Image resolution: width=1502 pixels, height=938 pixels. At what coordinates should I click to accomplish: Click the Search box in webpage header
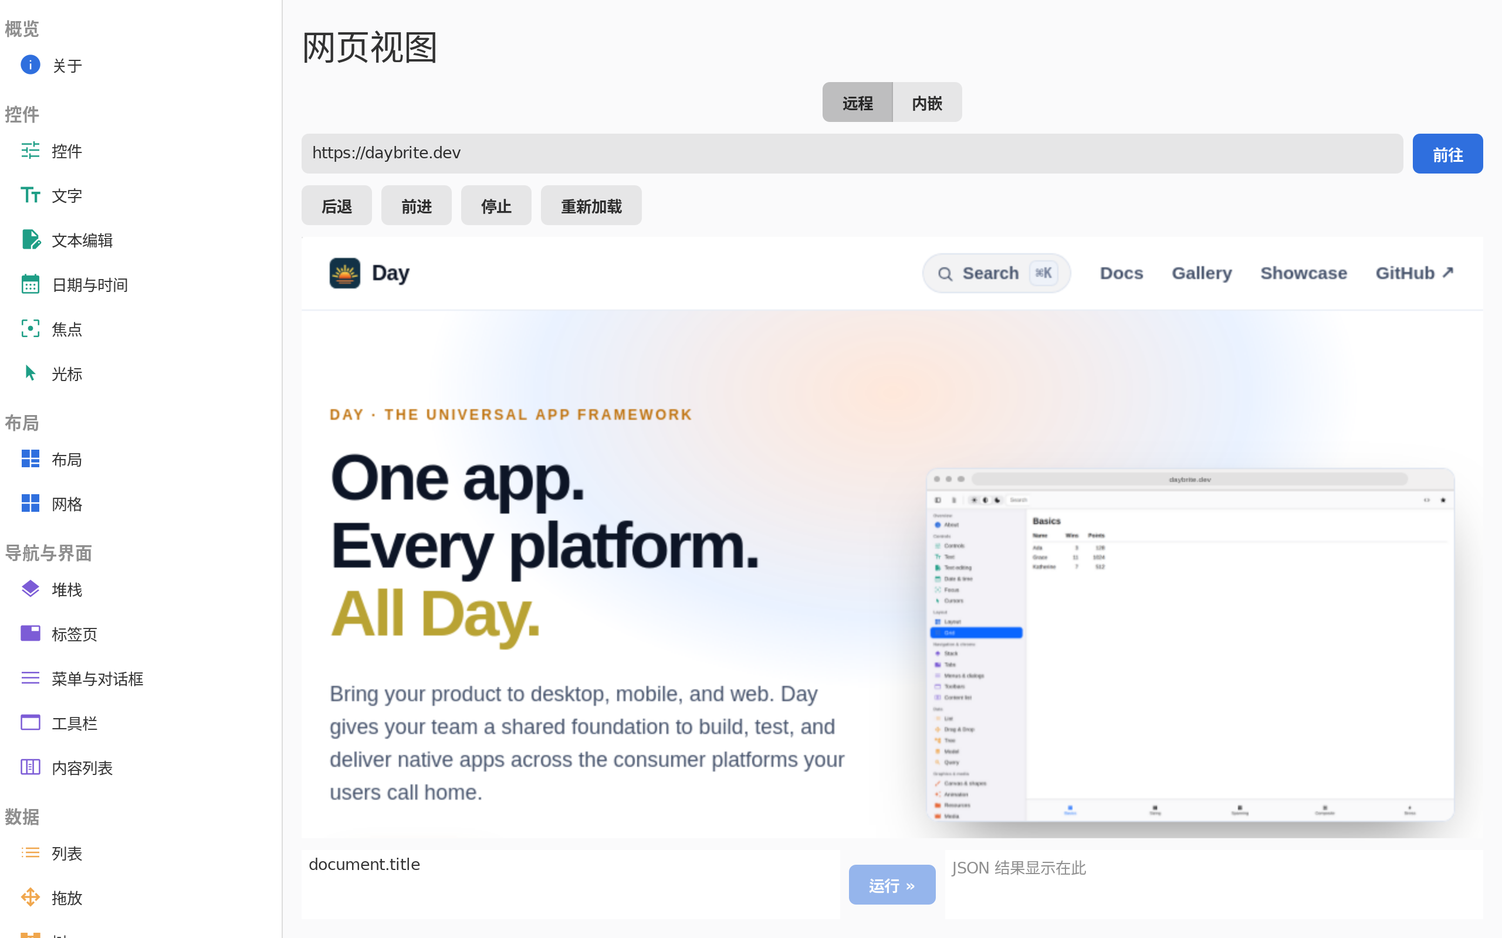click(x=996, y=273)
